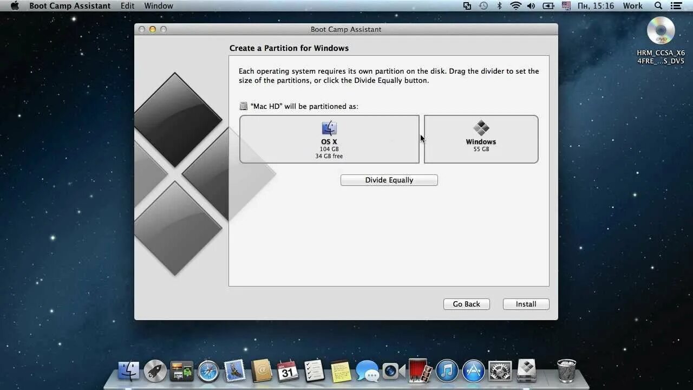Click the Boot Camp Assistant Dock icon
Image resolution: width=693 pixels, height=390 pixels.
point(526,370)
